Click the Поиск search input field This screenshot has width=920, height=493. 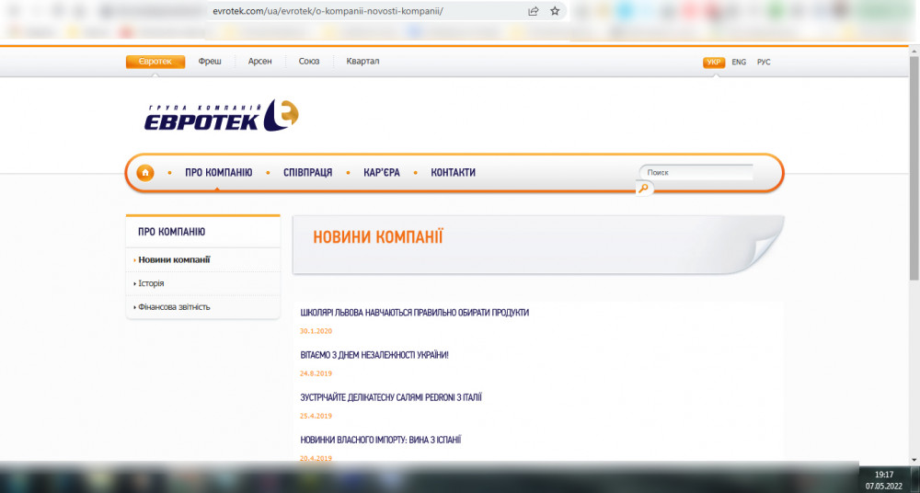[x=696, y=172]
